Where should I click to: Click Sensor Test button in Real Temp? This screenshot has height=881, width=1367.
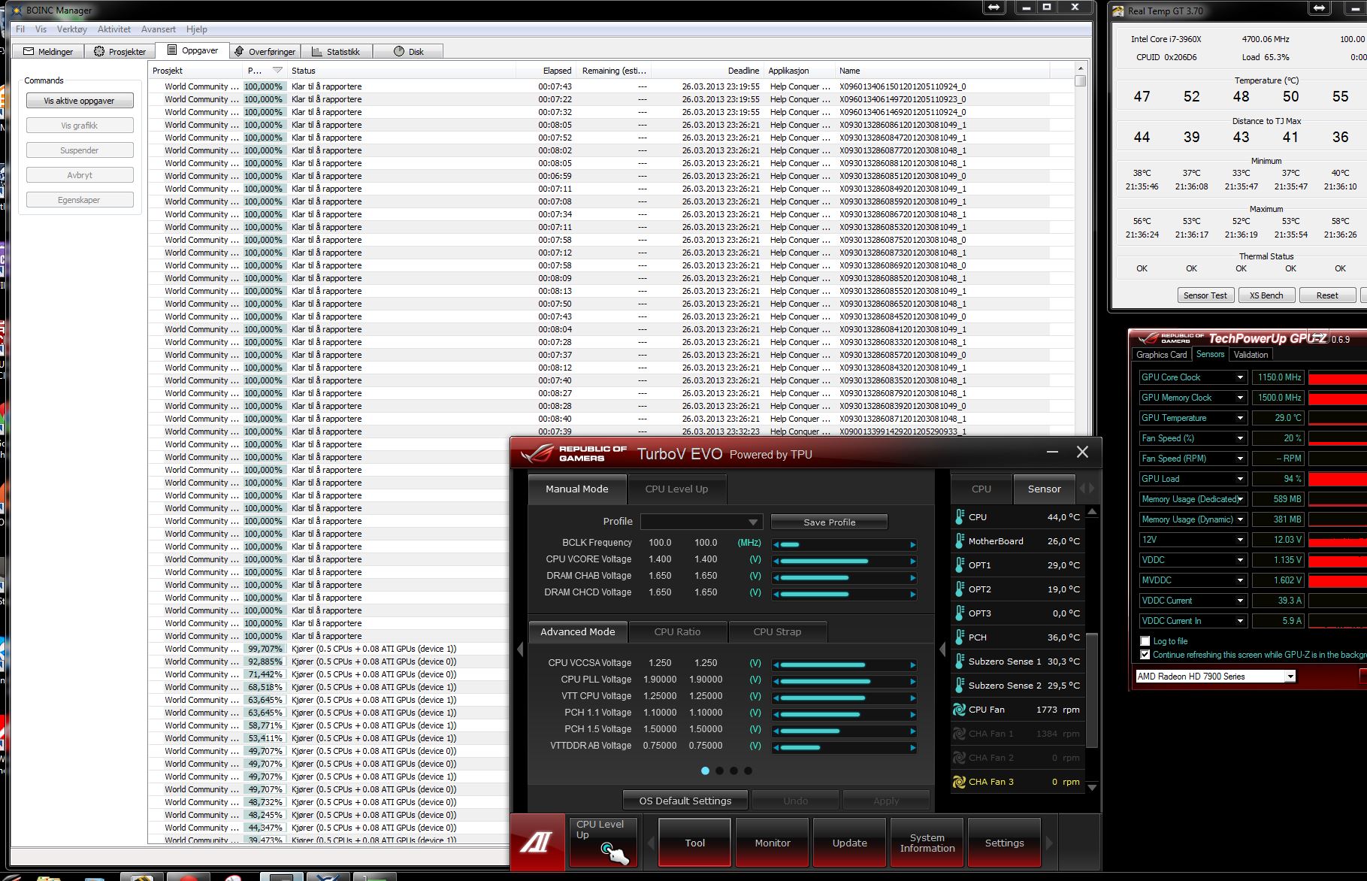point(1205,295)
